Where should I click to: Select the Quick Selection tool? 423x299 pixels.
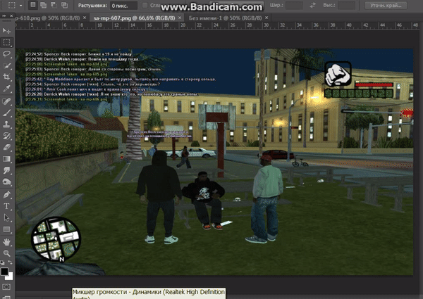click(7, 65)
